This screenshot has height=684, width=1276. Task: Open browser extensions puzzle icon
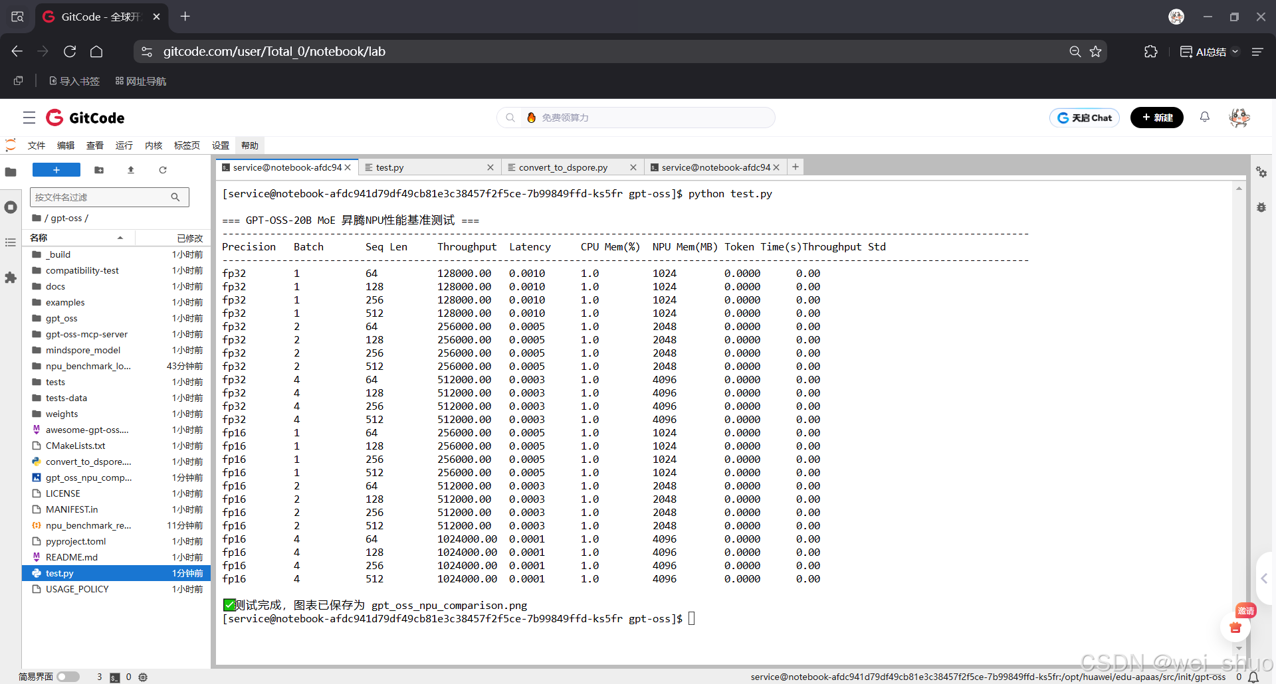point(1151,51)
